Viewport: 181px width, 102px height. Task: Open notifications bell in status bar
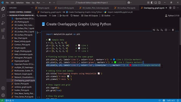[x=178, y=101]
